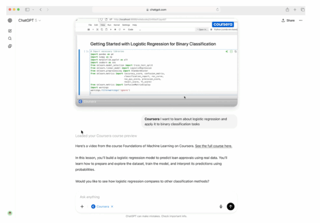320x223 pixels.
Task: Click the microphone dictation icon
Action: click(221, 207)
